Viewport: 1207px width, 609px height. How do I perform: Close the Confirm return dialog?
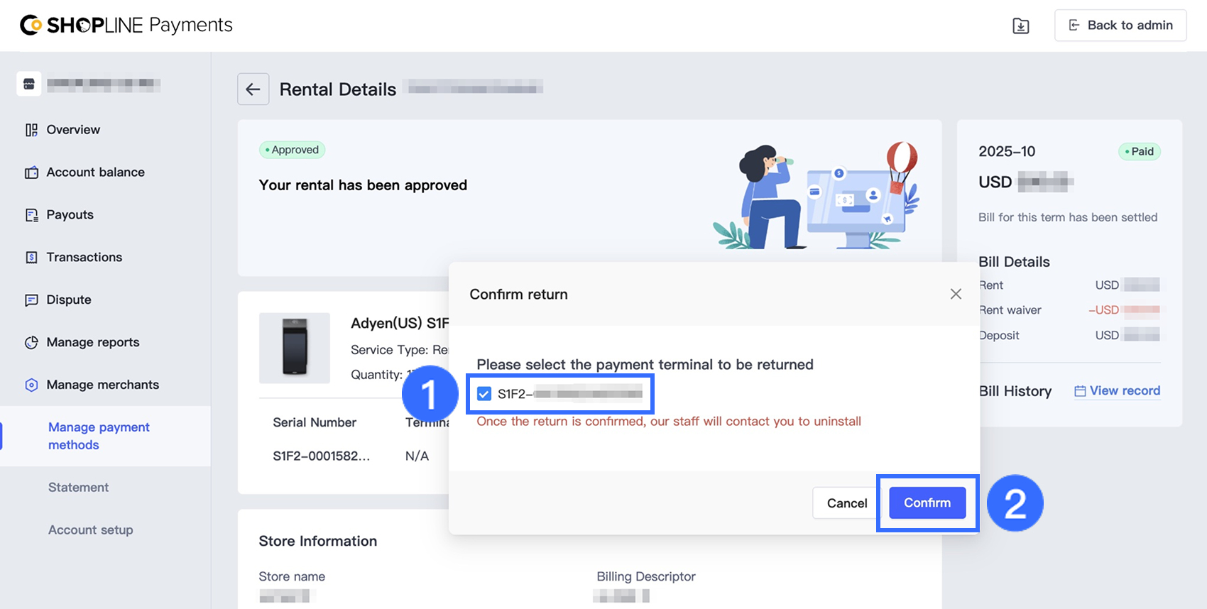956,294
